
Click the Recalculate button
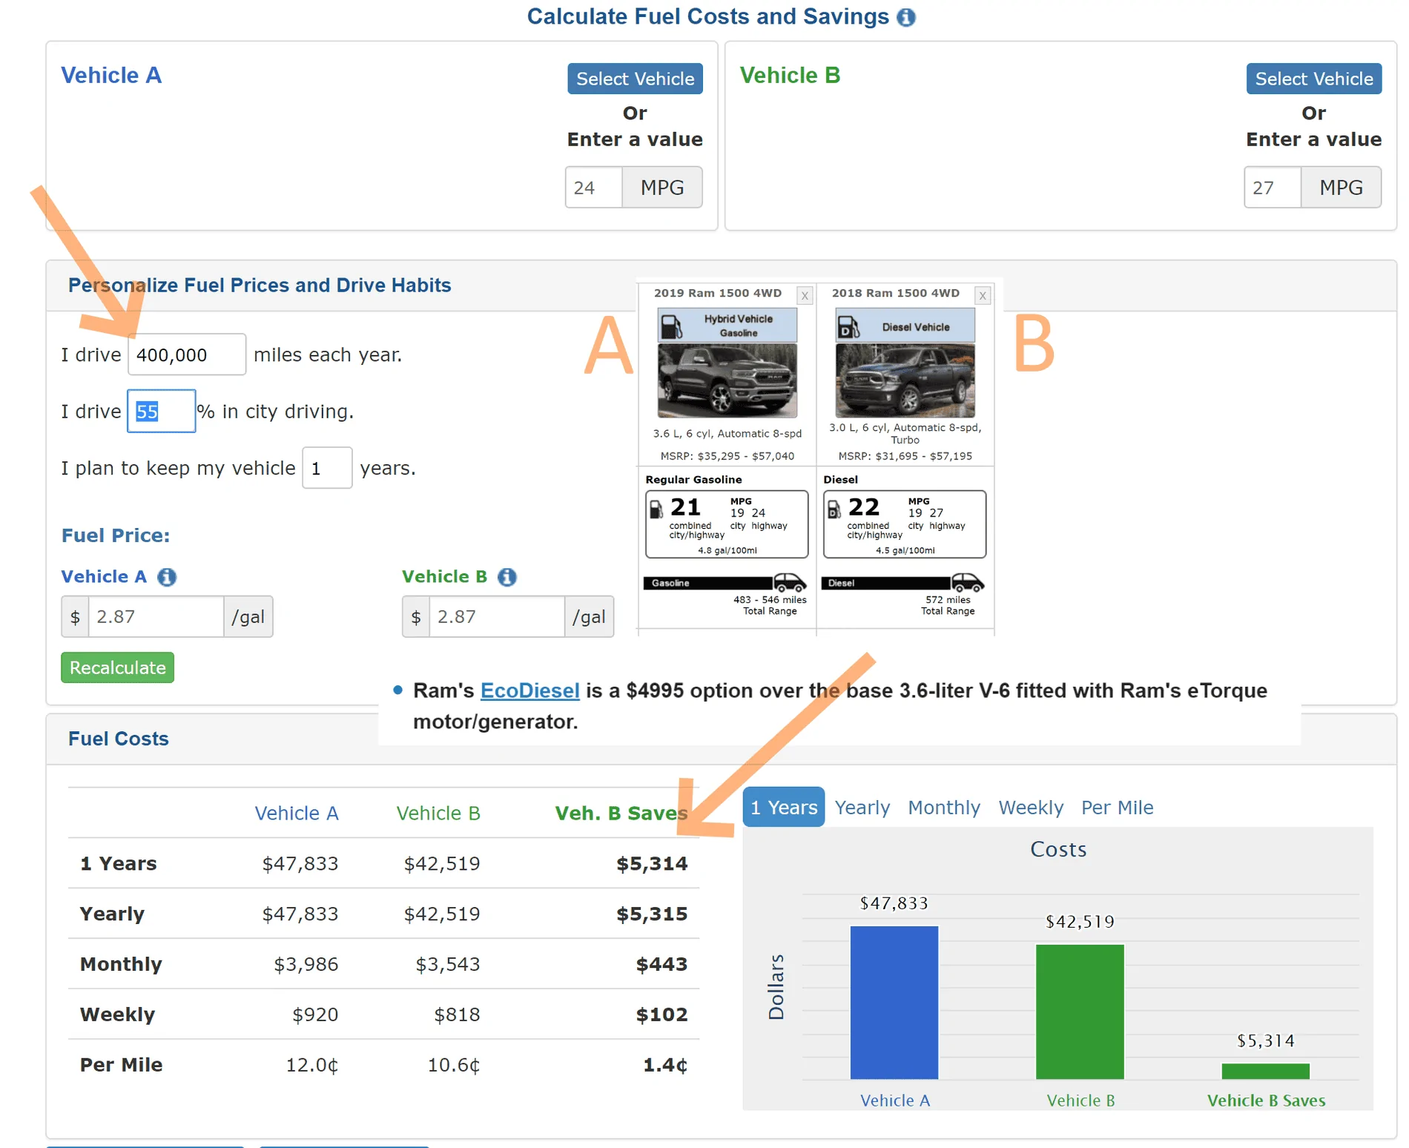(117, 667)
